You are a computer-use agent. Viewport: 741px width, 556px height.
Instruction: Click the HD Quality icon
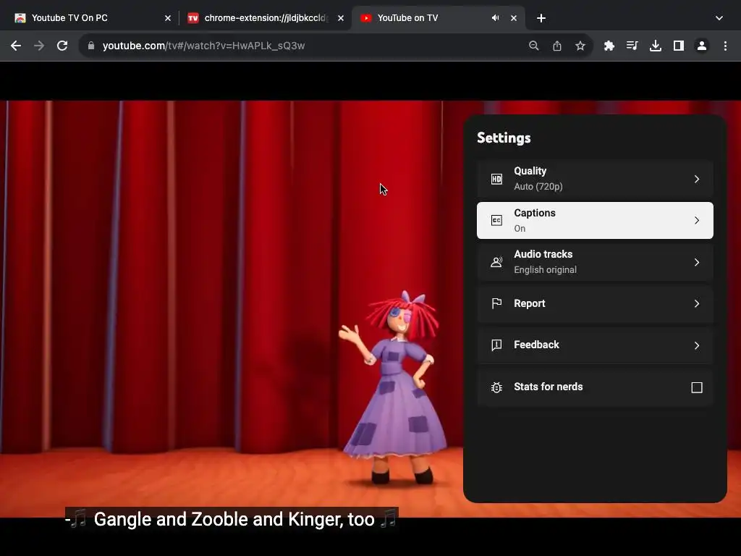496,180
